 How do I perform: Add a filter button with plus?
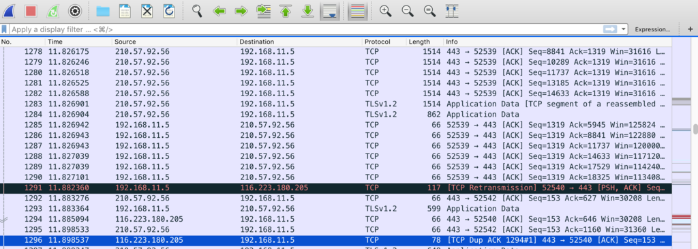(691, 29)
